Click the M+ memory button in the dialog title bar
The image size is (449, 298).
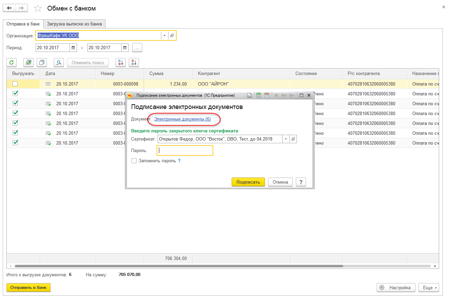tap(284, 96)
